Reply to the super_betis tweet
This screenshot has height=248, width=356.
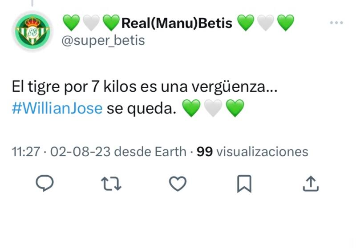pos(44,183)
